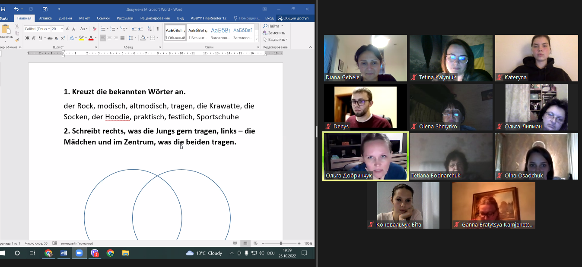Open the font name dropdown (Calibri)

point(49,29)
